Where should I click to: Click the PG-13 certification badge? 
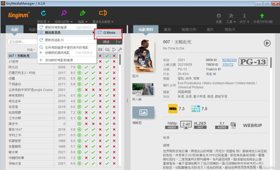(x=253, y=62)
